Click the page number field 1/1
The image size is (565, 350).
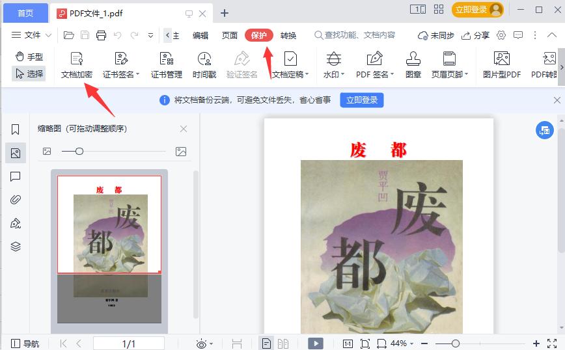(x=129, y=343)
